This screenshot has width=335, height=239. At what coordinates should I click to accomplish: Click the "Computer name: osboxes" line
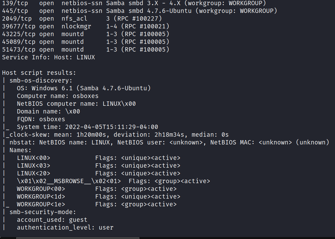pyautogui.click(x=58, y=96)
